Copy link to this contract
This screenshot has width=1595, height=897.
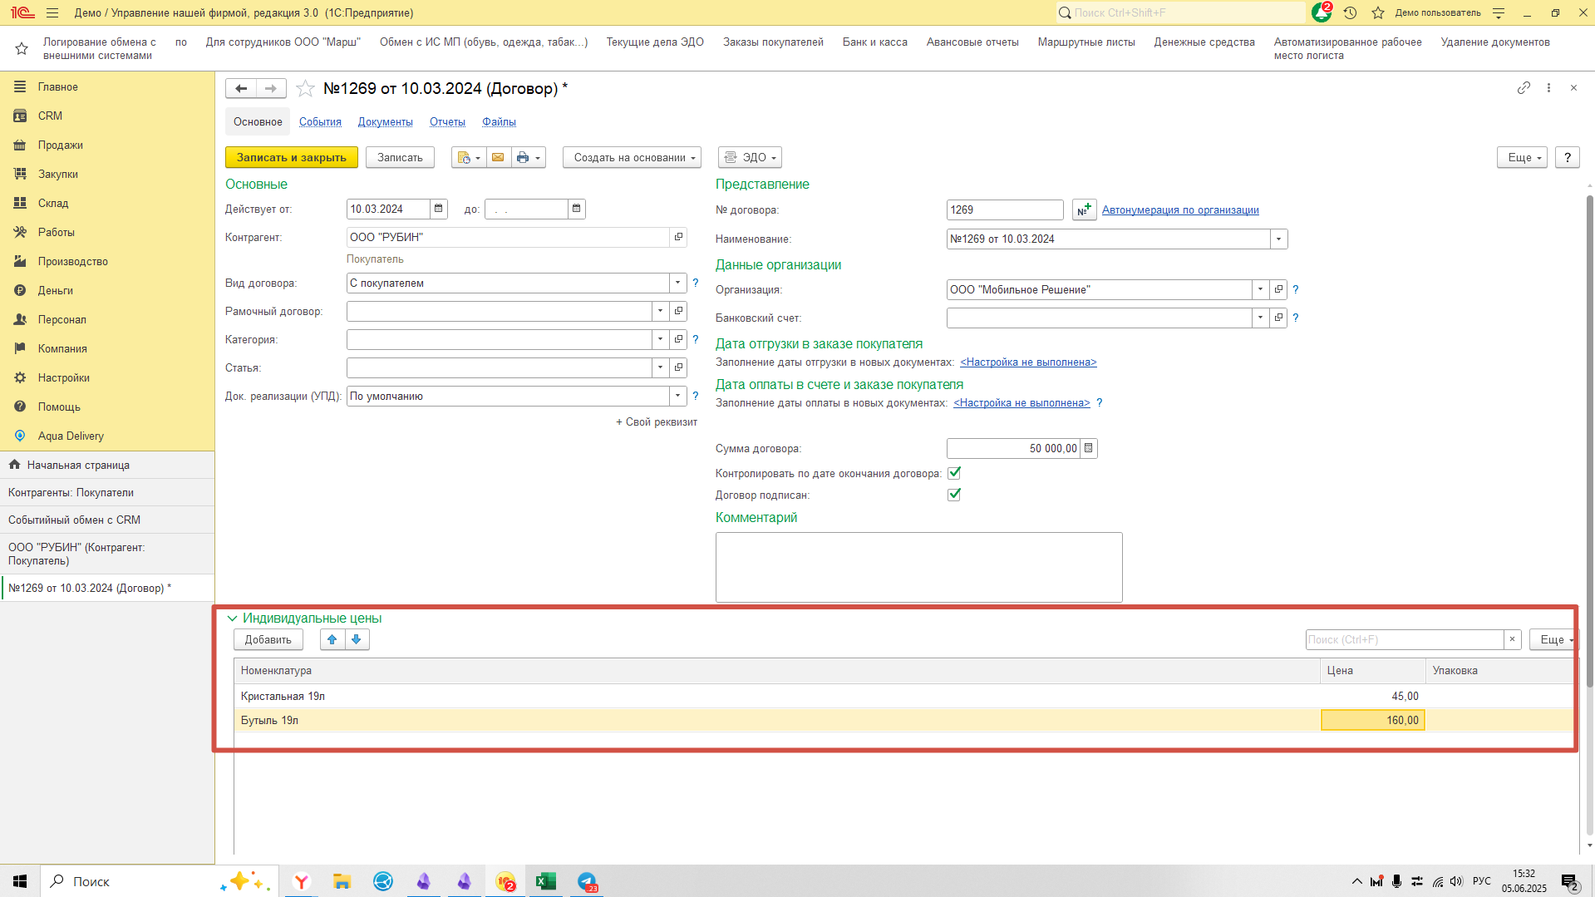[x=1524, y=87]
